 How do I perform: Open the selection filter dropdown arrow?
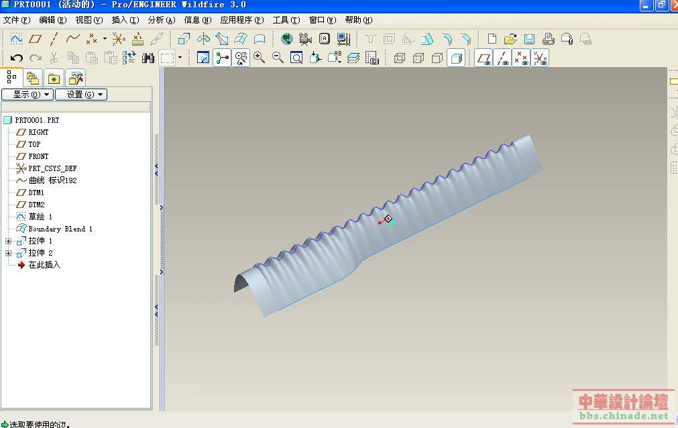(180, 58)
